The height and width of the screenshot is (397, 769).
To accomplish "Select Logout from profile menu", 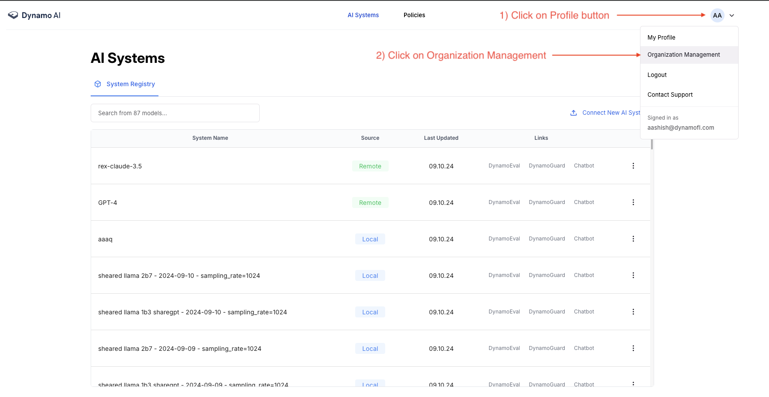I will point(657,75).
